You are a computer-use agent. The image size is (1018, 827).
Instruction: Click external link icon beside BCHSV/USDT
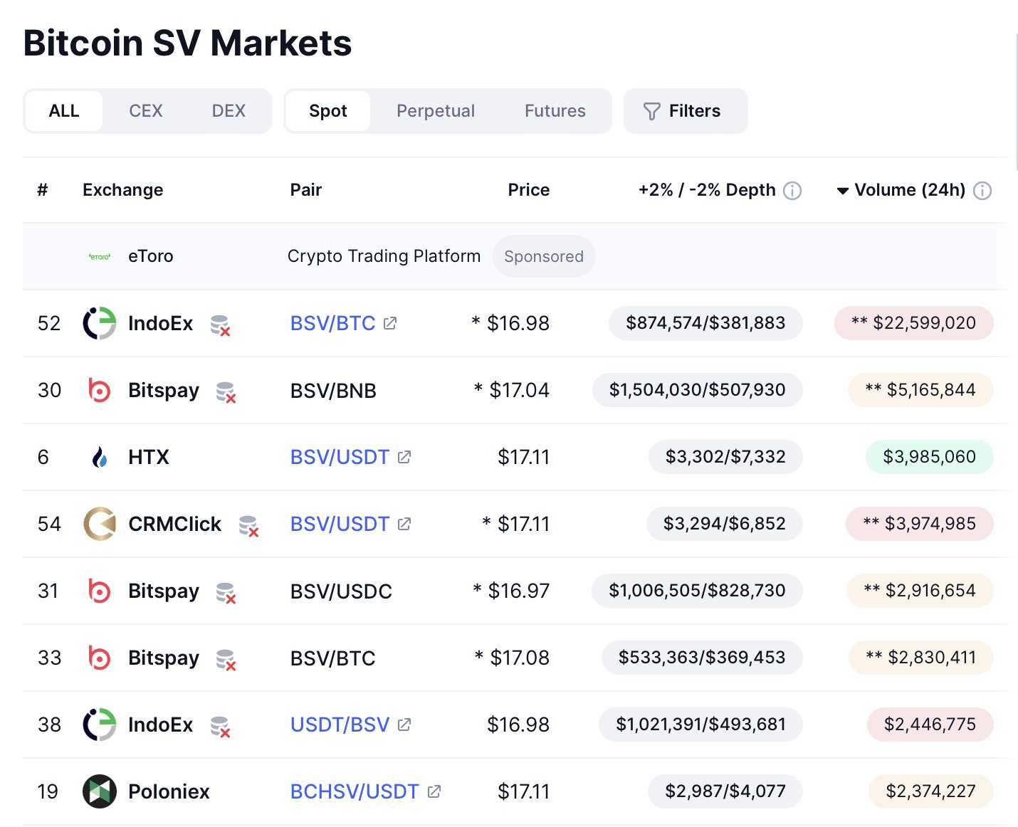[x=434, y=791]
